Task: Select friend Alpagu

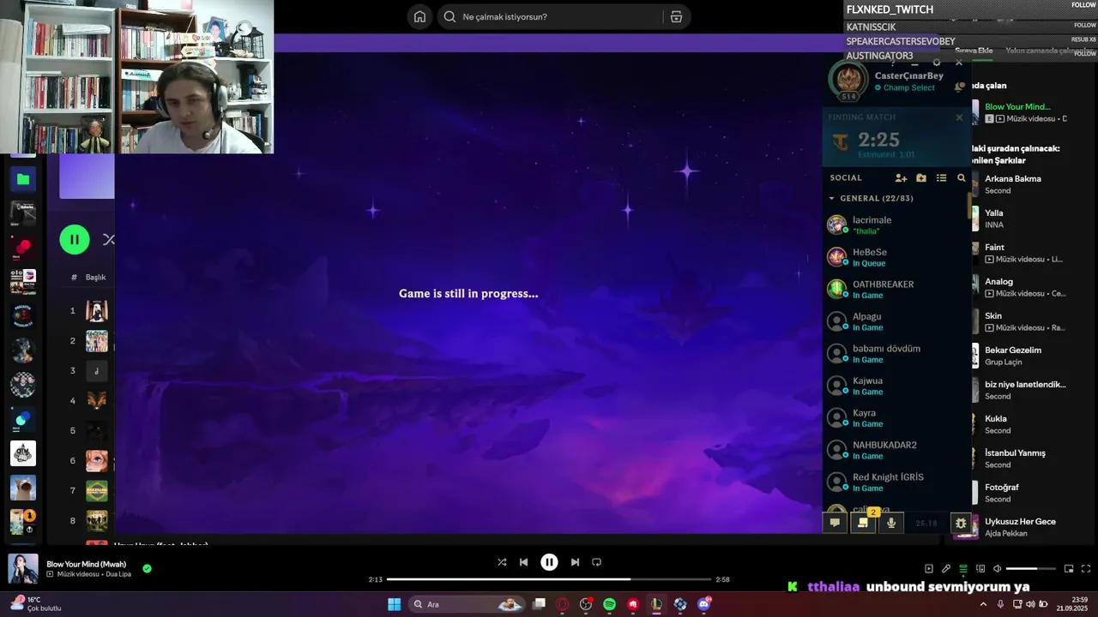Action: 896,321
